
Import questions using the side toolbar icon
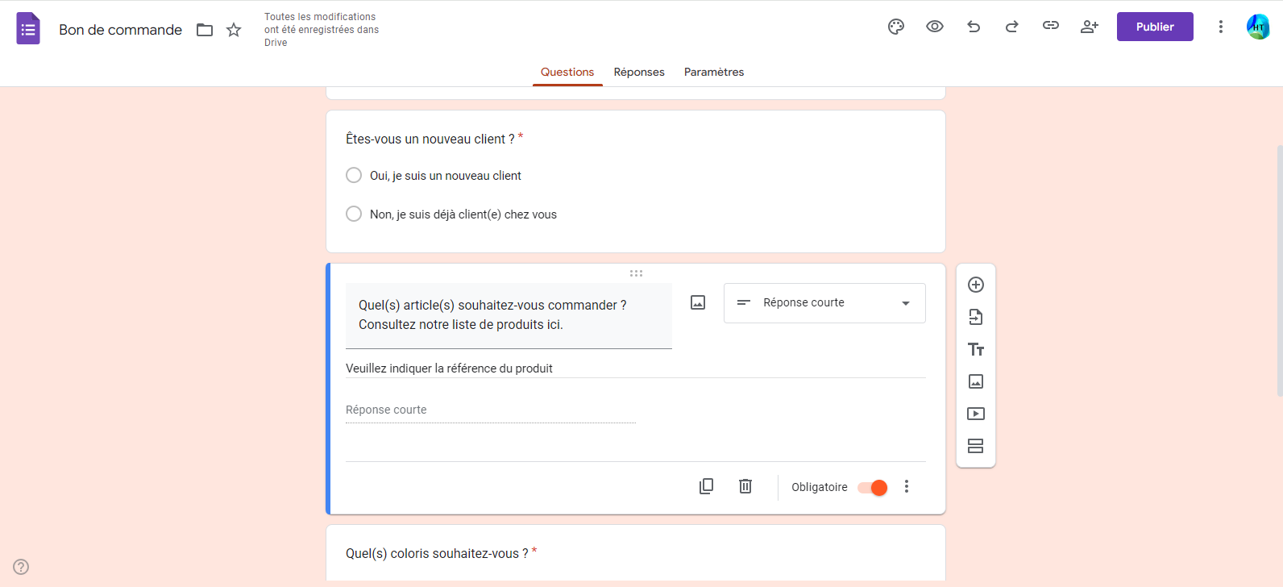tap(976, 317)
